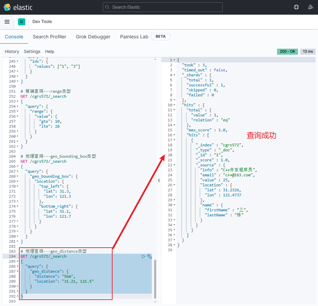Click the GET /cgrs572/_search at line 284
Image resolution: width=318 pixels, height=306 pixels.
point(43,256)
